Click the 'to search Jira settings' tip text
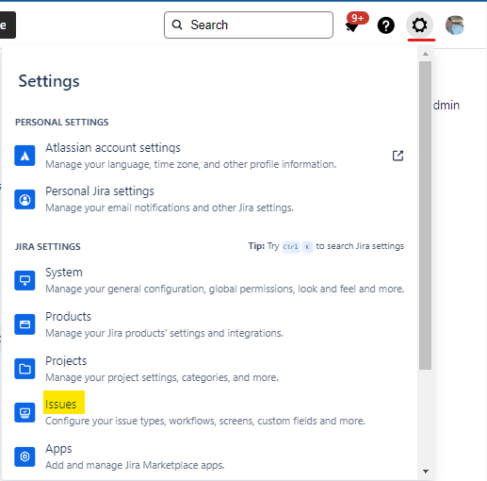The image size is (487, 481). tap(360, 246)
